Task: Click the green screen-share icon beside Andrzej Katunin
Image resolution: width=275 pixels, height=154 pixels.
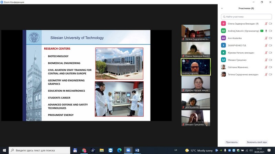Action: click(262, 31)
